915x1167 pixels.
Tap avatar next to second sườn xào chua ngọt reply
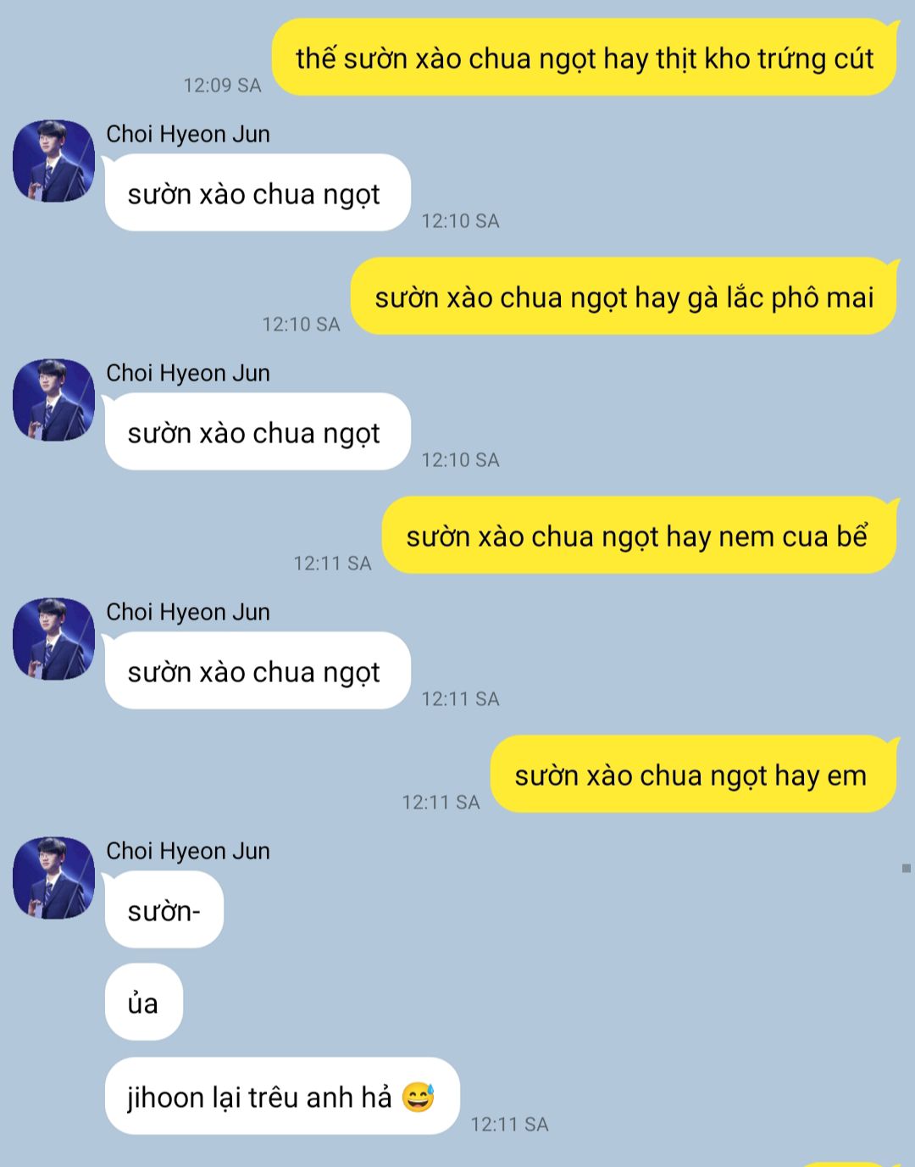pyautogui.click(x=53, y=400)
